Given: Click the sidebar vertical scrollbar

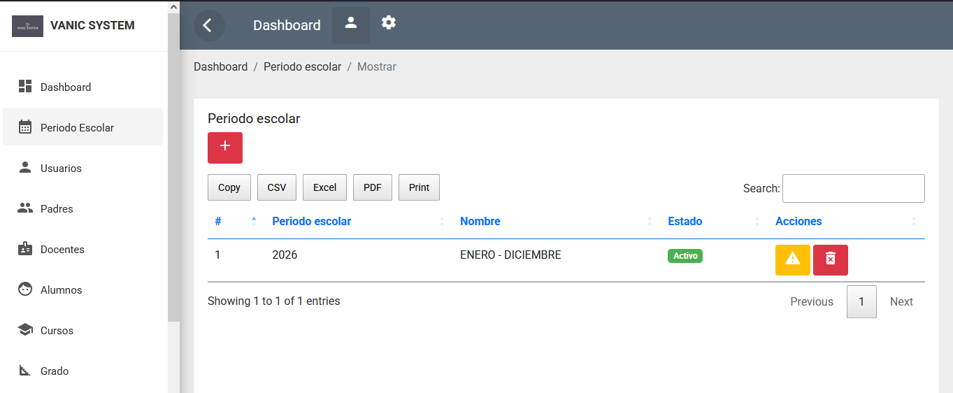Looking at the screenshot, I should click(173, 166).
